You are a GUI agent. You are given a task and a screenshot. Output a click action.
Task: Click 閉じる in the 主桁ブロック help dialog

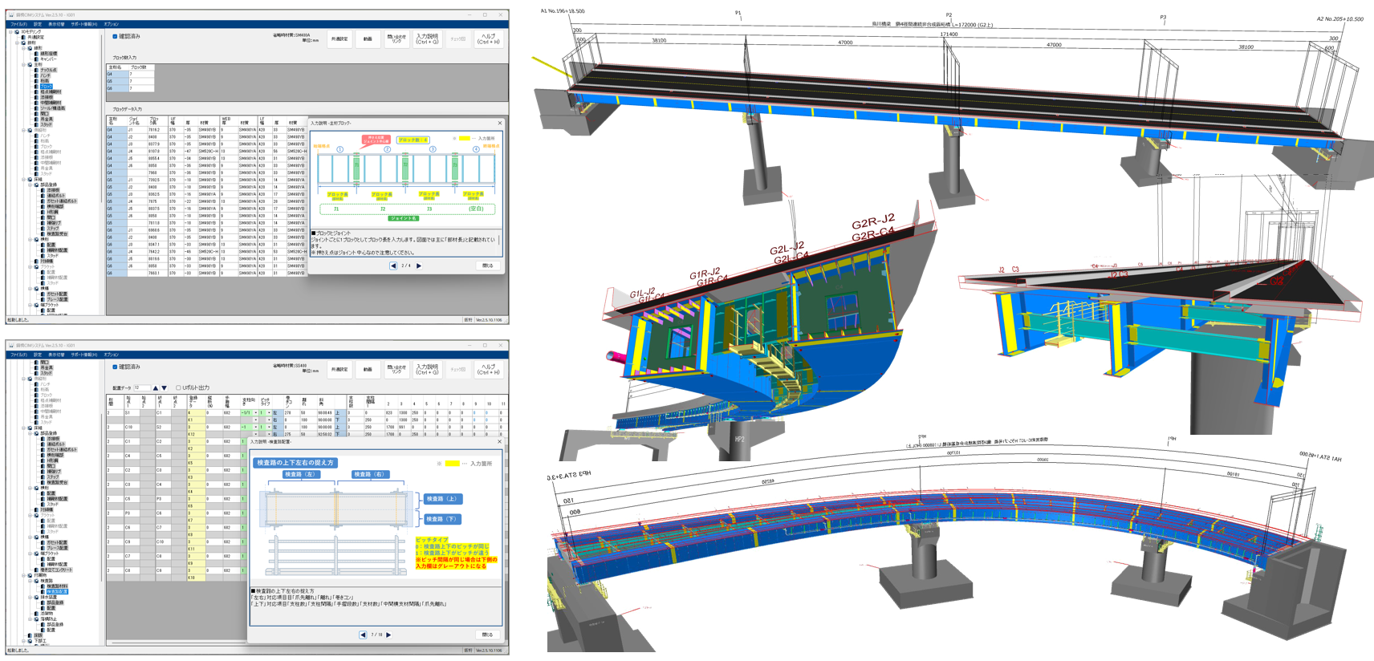click(488, 266)
